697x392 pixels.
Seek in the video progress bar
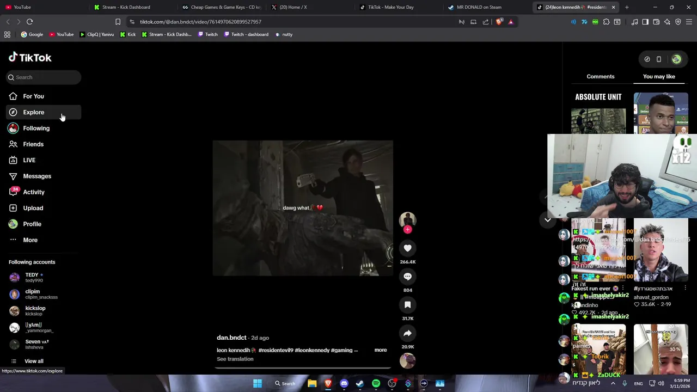pyautogui.click(x=303, y=367)
